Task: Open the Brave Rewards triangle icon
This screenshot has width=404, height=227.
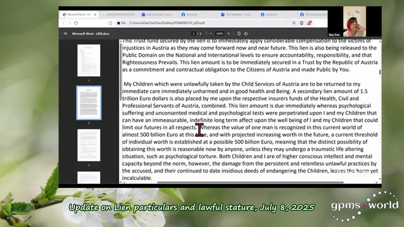Action: point(309,23)
